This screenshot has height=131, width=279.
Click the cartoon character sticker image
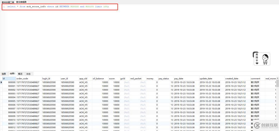coord(261,59)
